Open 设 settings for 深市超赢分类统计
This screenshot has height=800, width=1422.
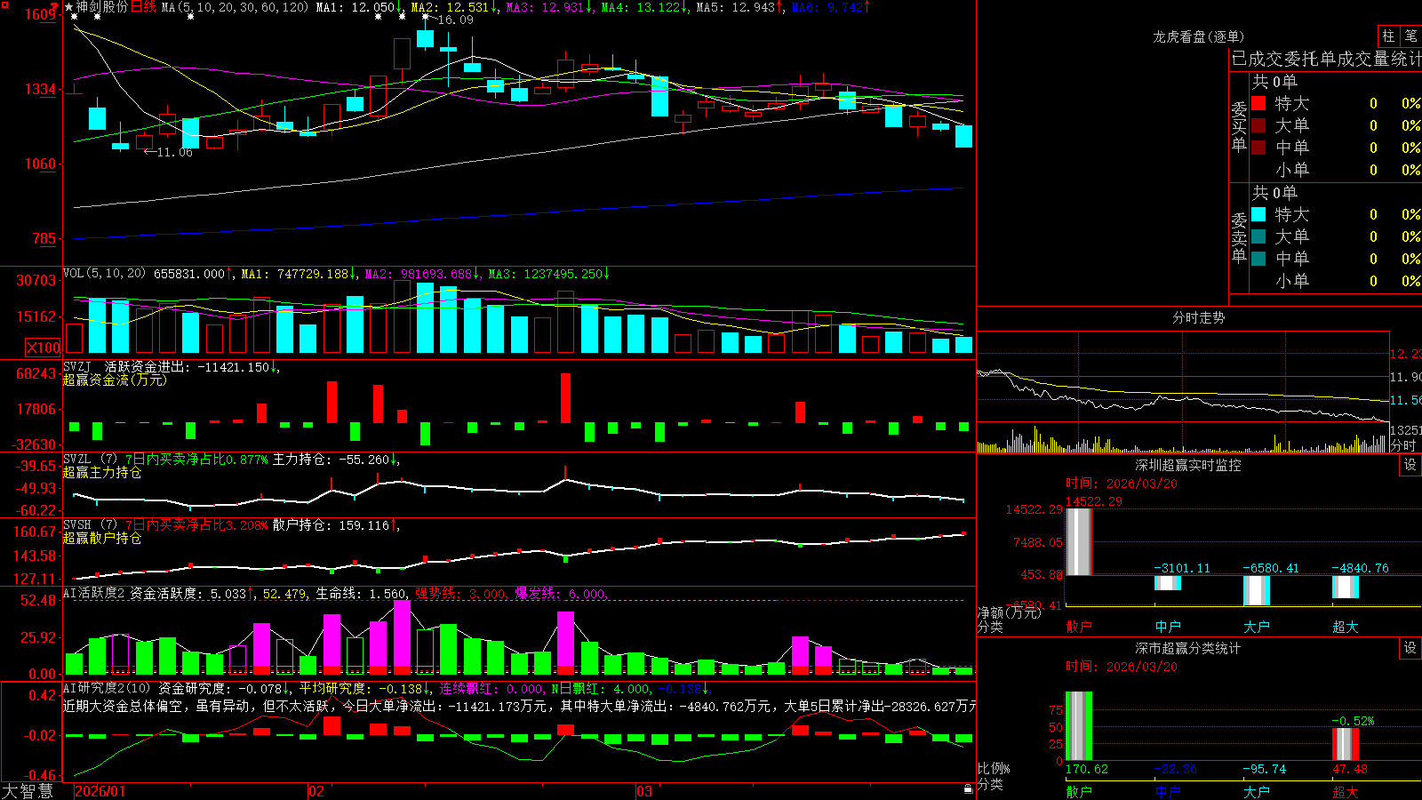[1410, 648]
